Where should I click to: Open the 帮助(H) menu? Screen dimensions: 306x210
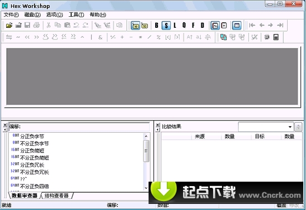pyautogui.click(x=98, y=15)
